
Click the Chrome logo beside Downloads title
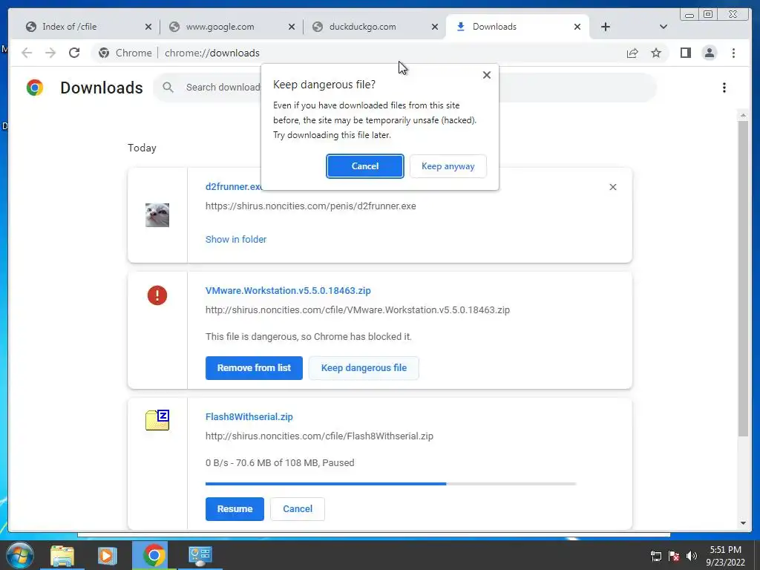pyautogui.click(x=35, y=88)
